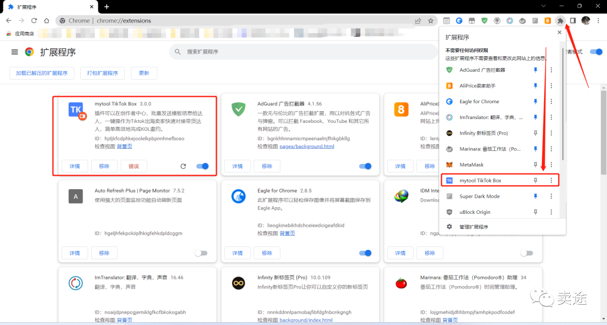Pin mytool TikTok Box to toolbar
This screenshot has width=607, height=325.
click(x=536, y=181)
